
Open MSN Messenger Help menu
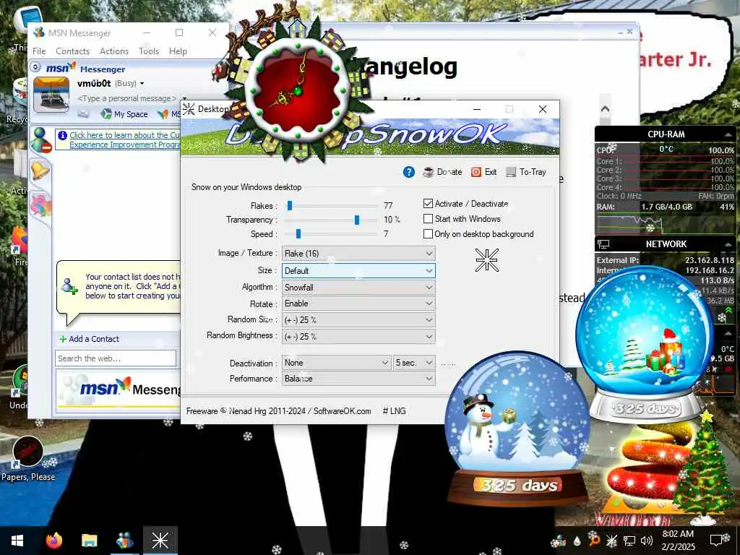click(x=178, y=51)
